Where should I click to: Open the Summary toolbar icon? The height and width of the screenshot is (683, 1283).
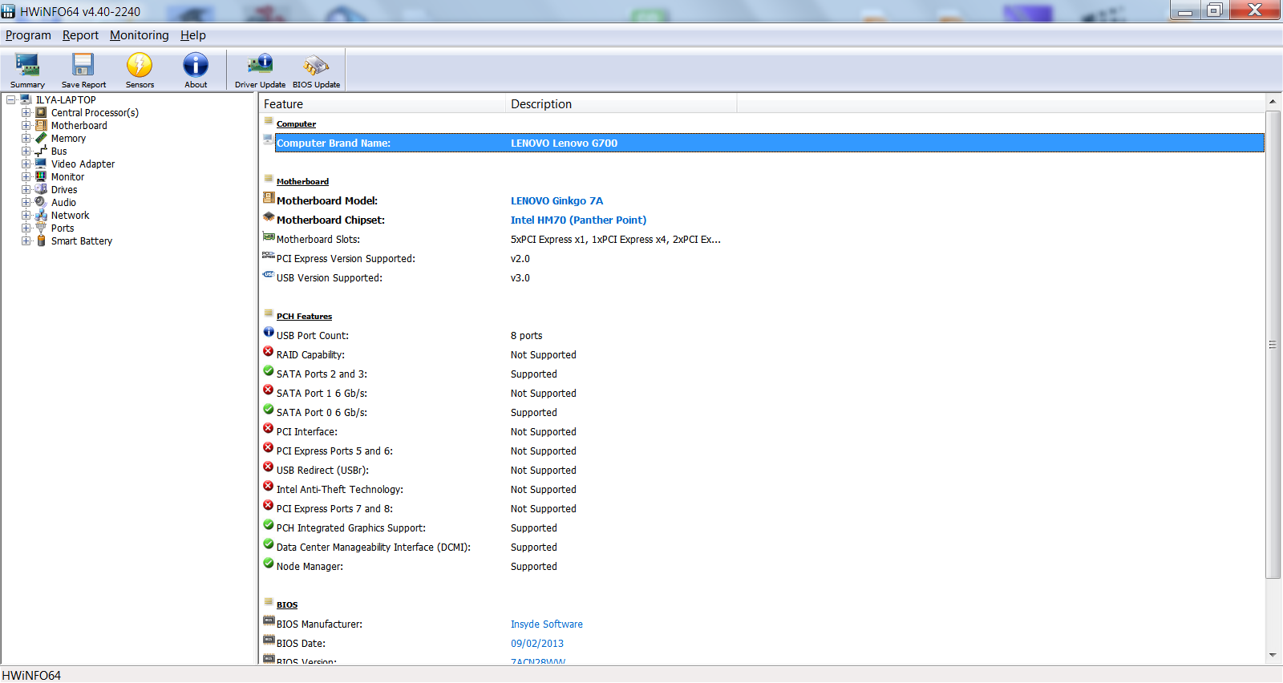(x=27, y=71)
